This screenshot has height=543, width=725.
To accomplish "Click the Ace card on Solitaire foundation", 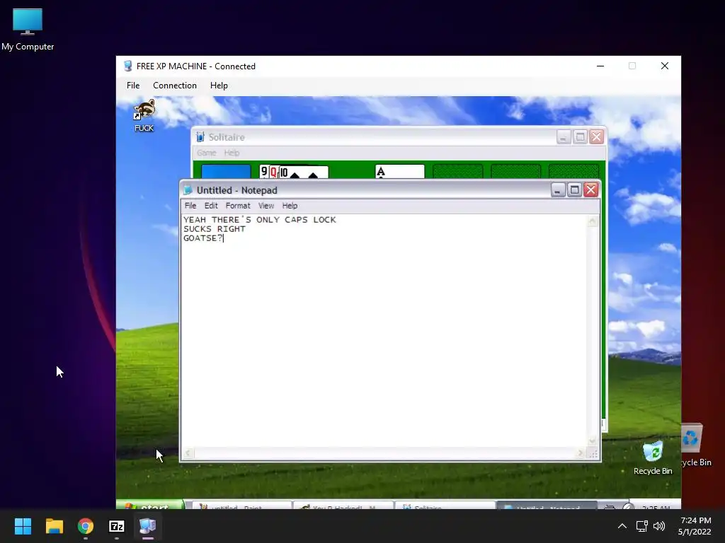I will click(399, 172).
